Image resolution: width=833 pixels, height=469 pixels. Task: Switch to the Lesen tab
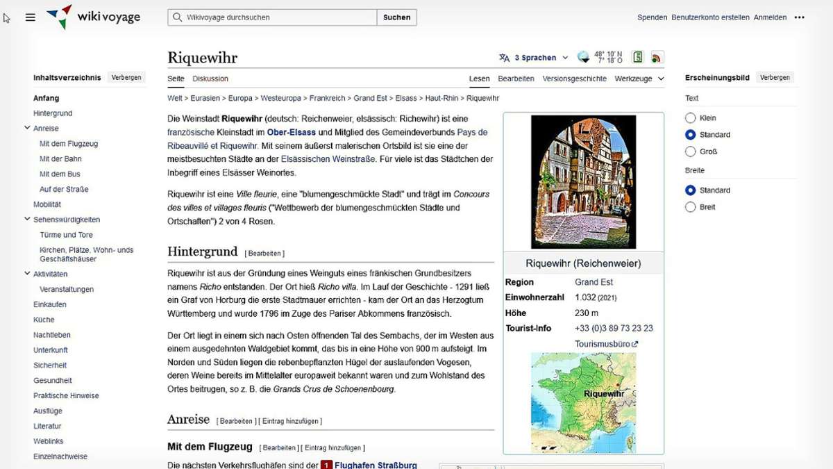(479, 79)
